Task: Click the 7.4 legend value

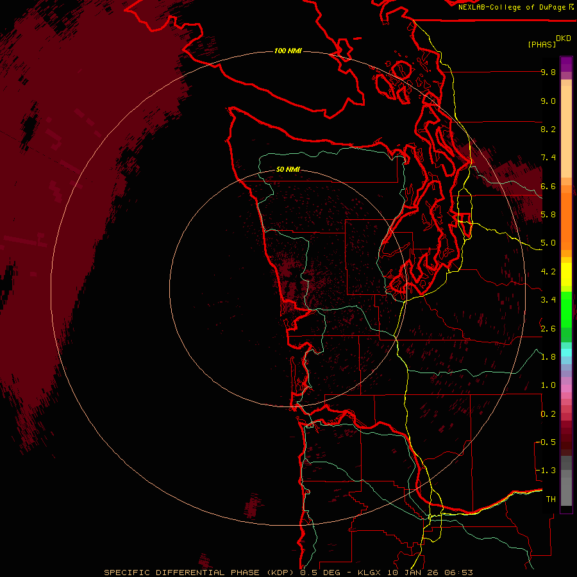Action: (548, 158)
